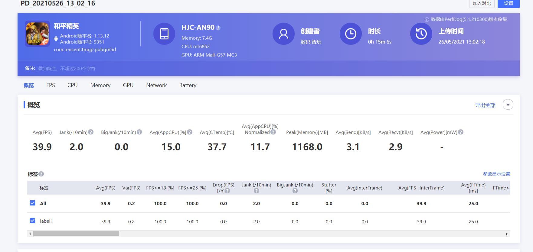This screenshot has width=533, height=252.
Task: Uncheck the label1 row checkbox
Action: click(33, 221)
